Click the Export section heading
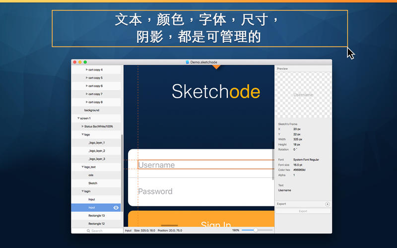Image resolution: width=397 pixels, height=248 pixels. [281, 204]
